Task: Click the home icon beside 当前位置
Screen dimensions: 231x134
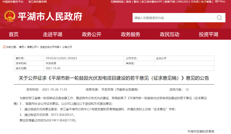Action: click(x=4, y=46)
